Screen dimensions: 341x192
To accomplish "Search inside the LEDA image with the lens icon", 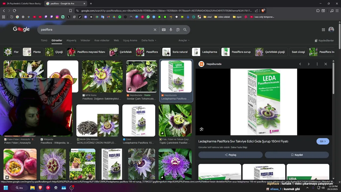I will [201, 129].
